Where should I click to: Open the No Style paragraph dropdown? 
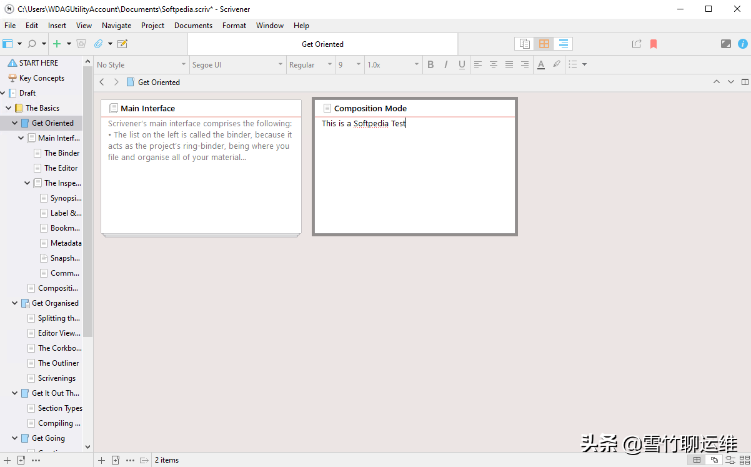(141, 64)
